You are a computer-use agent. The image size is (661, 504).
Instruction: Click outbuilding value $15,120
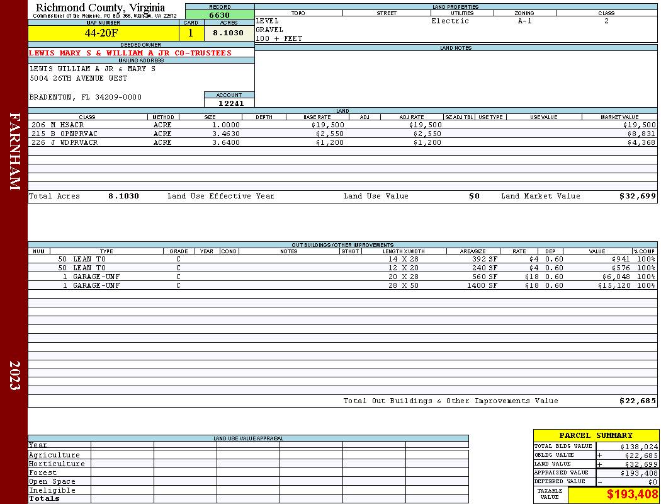tap(614, 285)
